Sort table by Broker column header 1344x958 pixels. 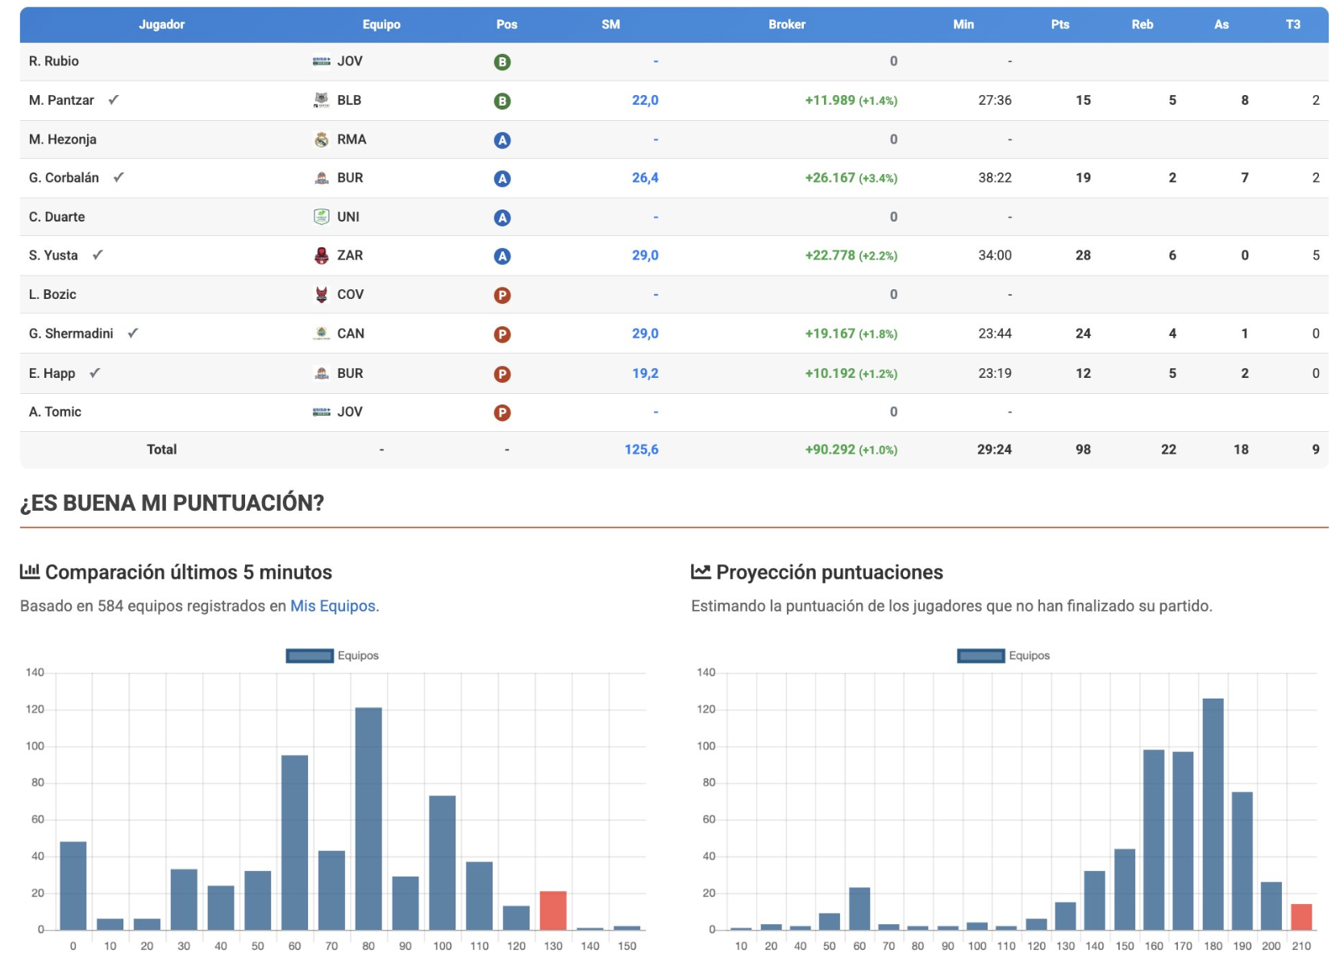[786, 24]
